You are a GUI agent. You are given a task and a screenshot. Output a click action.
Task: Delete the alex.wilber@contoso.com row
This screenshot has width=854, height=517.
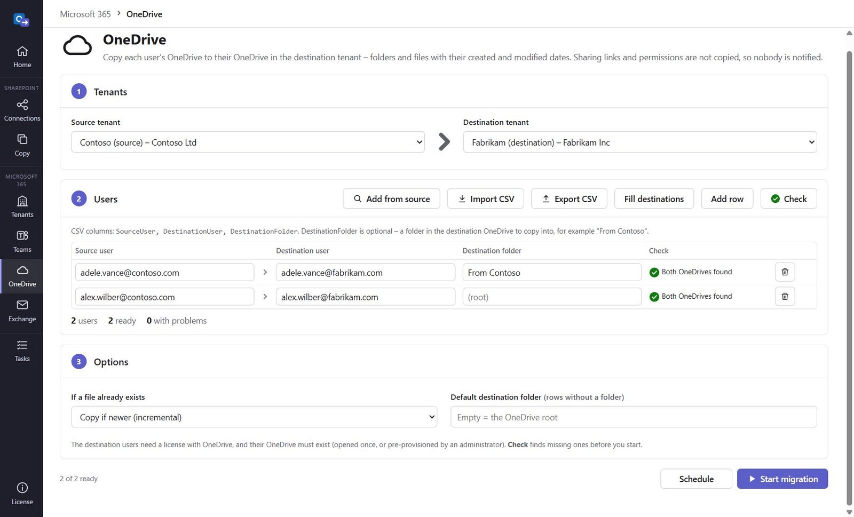tap(785, 297)
